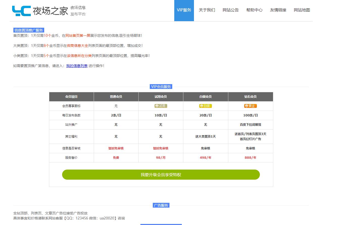Click the 钻石会员 column header
Image resolution: width=347 pixels, height=225 pixels.
250,97
